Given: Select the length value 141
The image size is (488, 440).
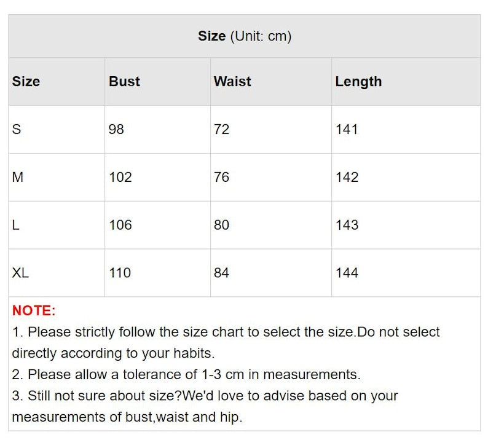Looking at the screenshot, I should pyautogui.click(x=347, y=130).
